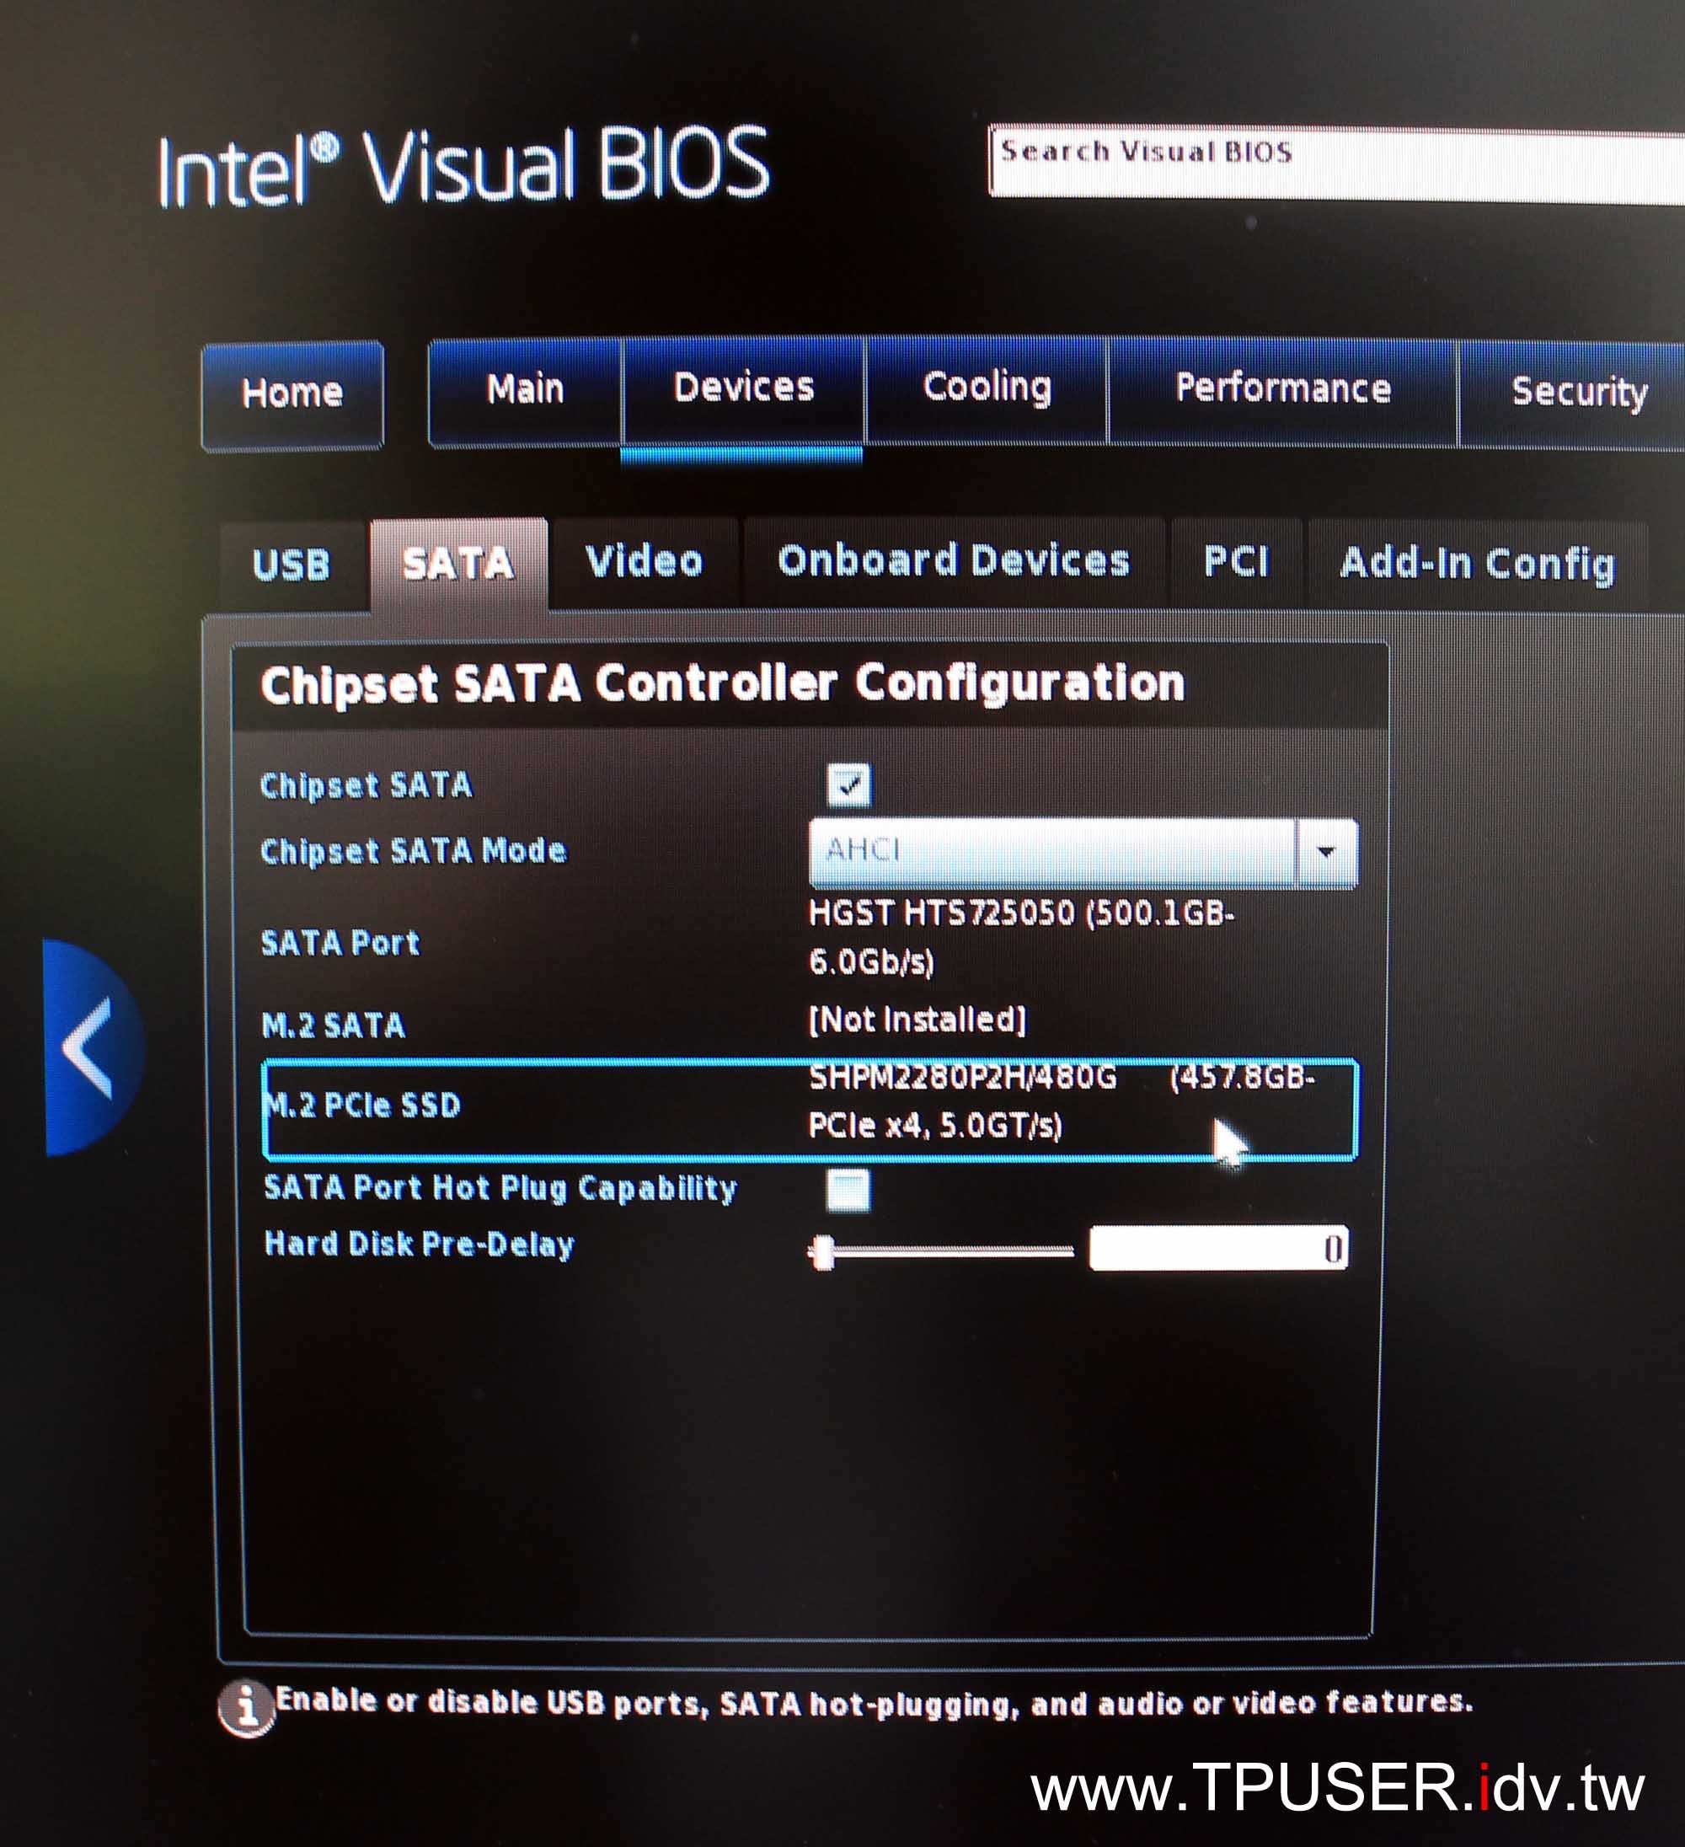The height and width of the screenshot is (1847, 1685).
Task: Switch to the PCI sub-tab
Action: 1236,562
